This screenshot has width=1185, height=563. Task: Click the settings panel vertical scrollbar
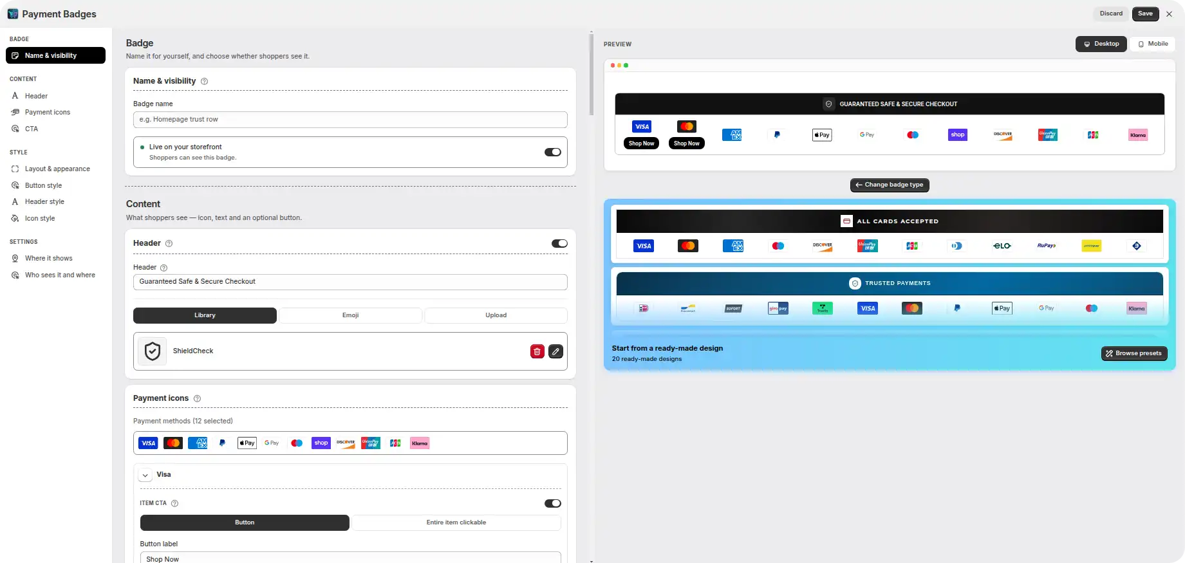[592, 74]
